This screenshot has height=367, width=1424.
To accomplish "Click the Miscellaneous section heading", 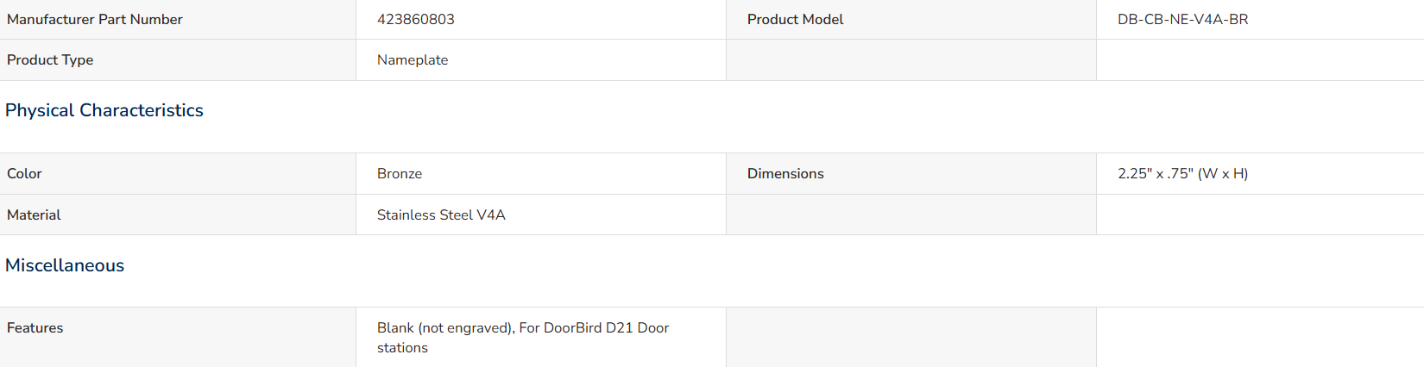I will [x=65, y=265].
